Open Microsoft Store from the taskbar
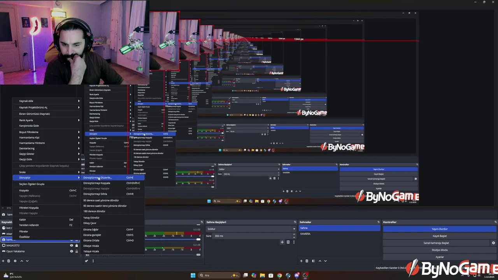The height and width of the screenshot is (280, 498). [271, 275]
